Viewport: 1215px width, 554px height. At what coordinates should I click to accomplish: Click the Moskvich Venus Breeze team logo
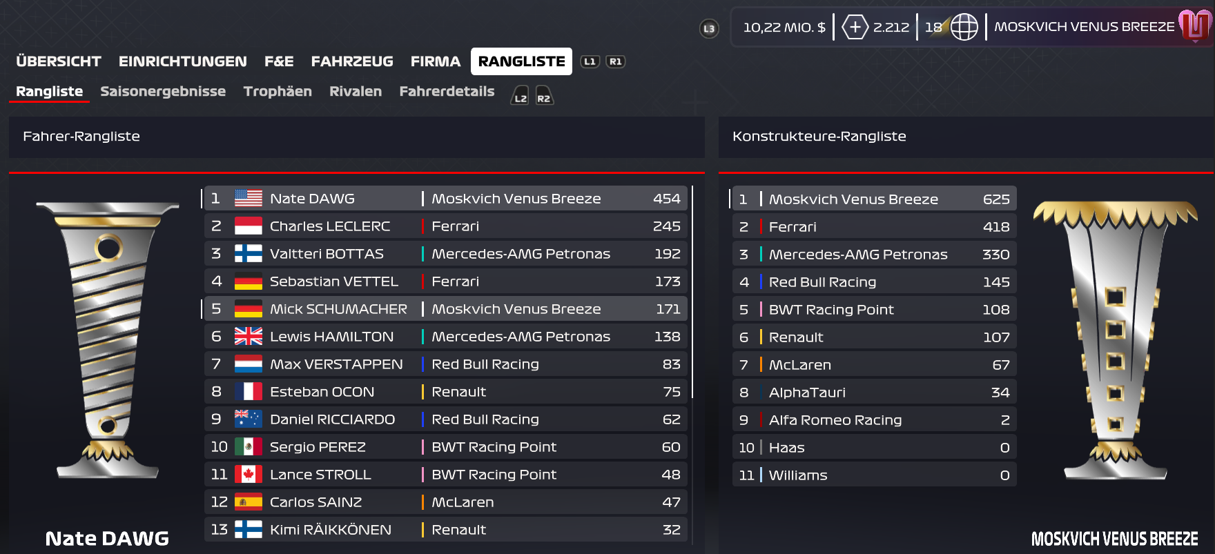click(x=1195, y=26)
